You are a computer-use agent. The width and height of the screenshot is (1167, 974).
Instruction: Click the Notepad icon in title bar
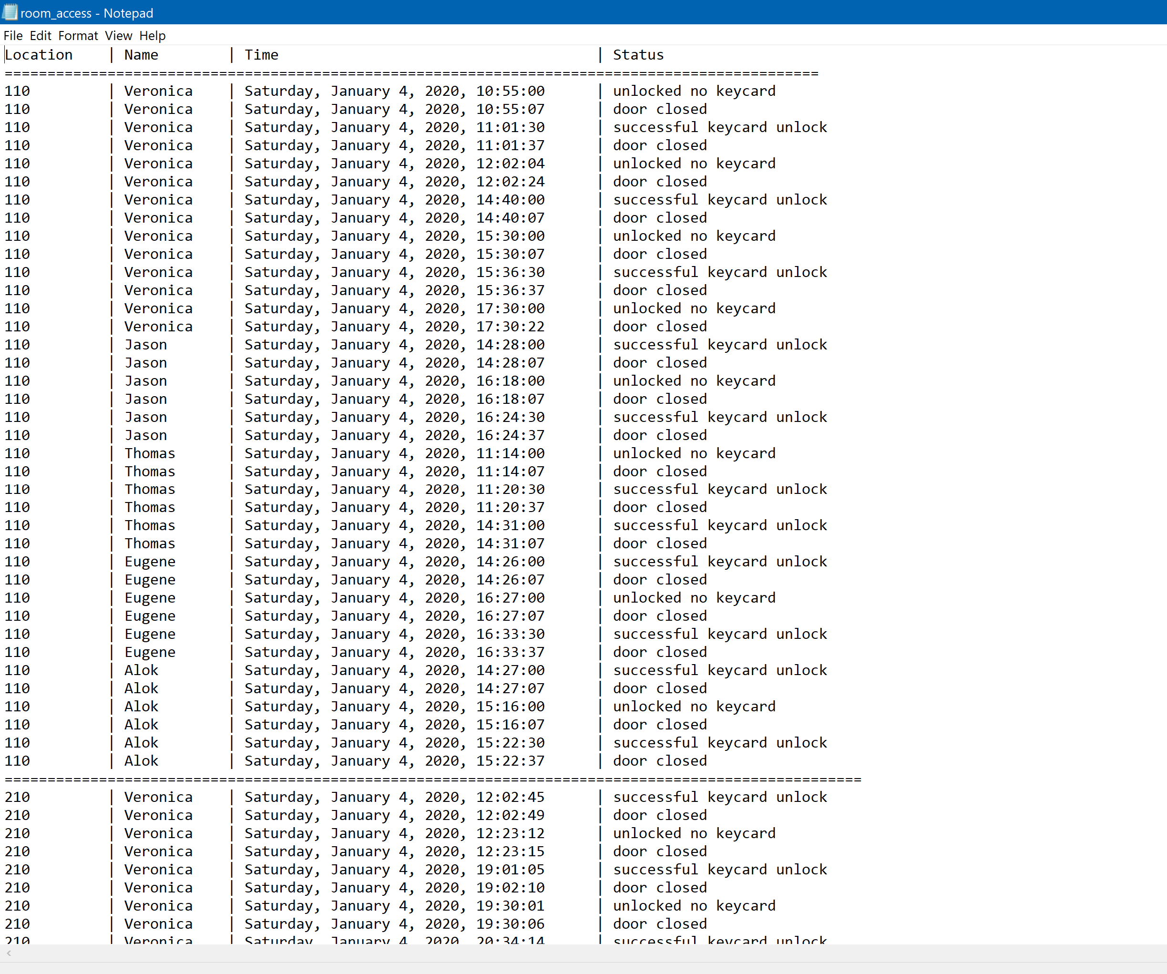point(10,12)
